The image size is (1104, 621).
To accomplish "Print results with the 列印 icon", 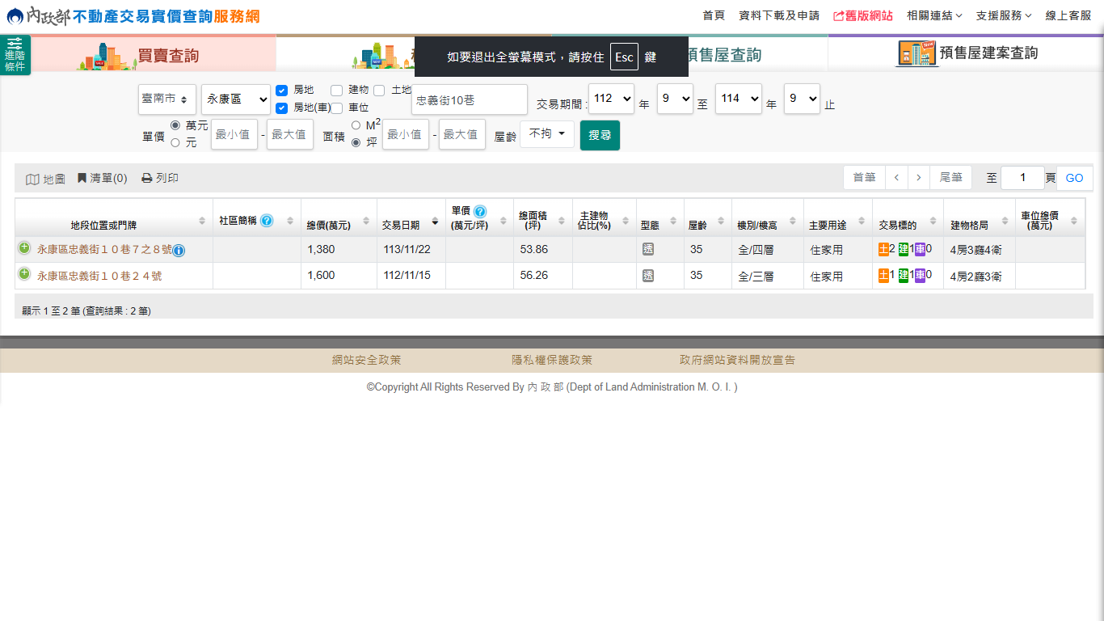I will [160, 178].
